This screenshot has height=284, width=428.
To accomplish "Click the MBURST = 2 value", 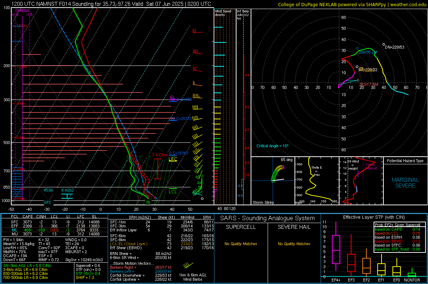I will [x=76, y=252].
